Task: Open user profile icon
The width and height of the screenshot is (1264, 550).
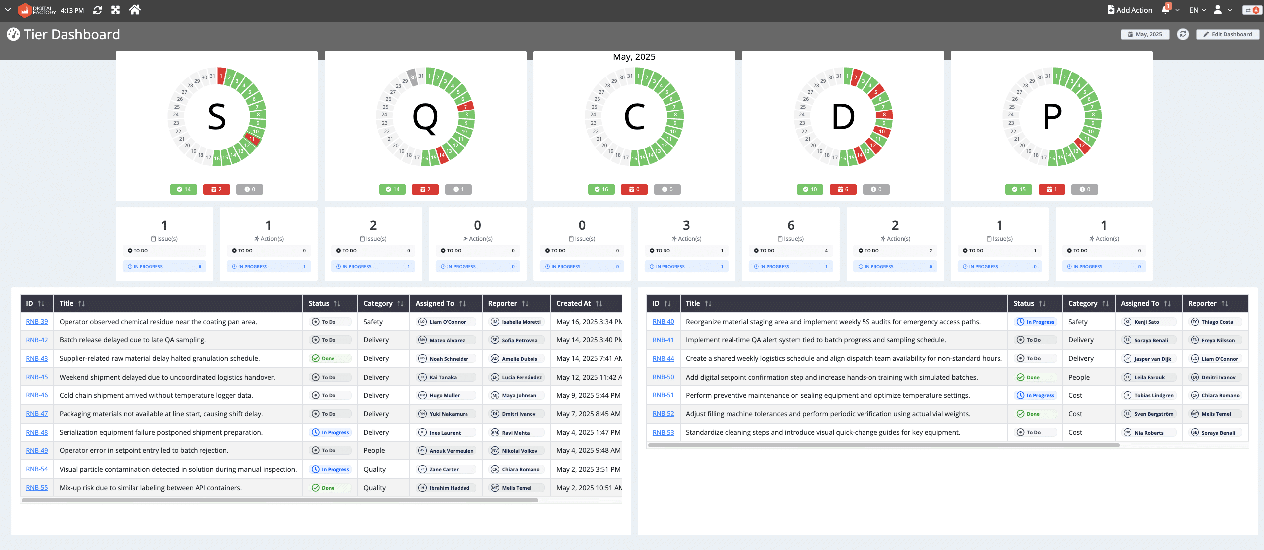Action: coord(1217,10)
